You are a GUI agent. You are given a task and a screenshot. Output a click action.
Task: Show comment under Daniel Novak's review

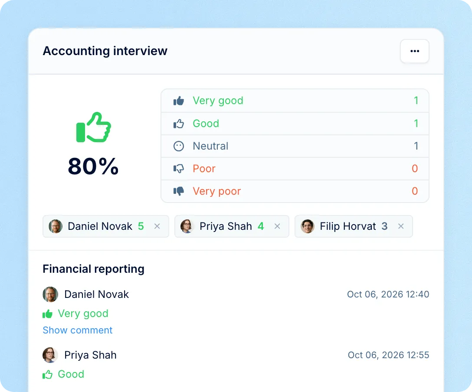point(77,330)
